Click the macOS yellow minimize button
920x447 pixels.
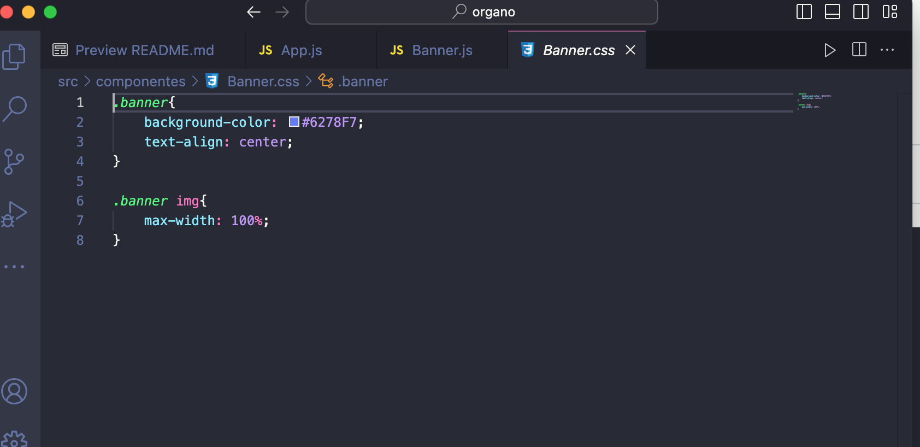click(x=28, y=11)
